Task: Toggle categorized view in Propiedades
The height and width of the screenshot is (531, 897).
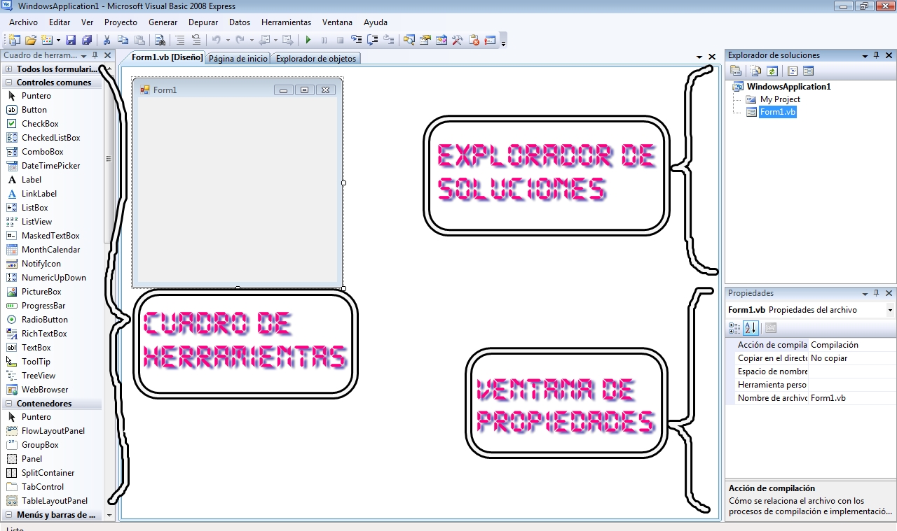Action: pyautogui.click(x=734, y=327)
